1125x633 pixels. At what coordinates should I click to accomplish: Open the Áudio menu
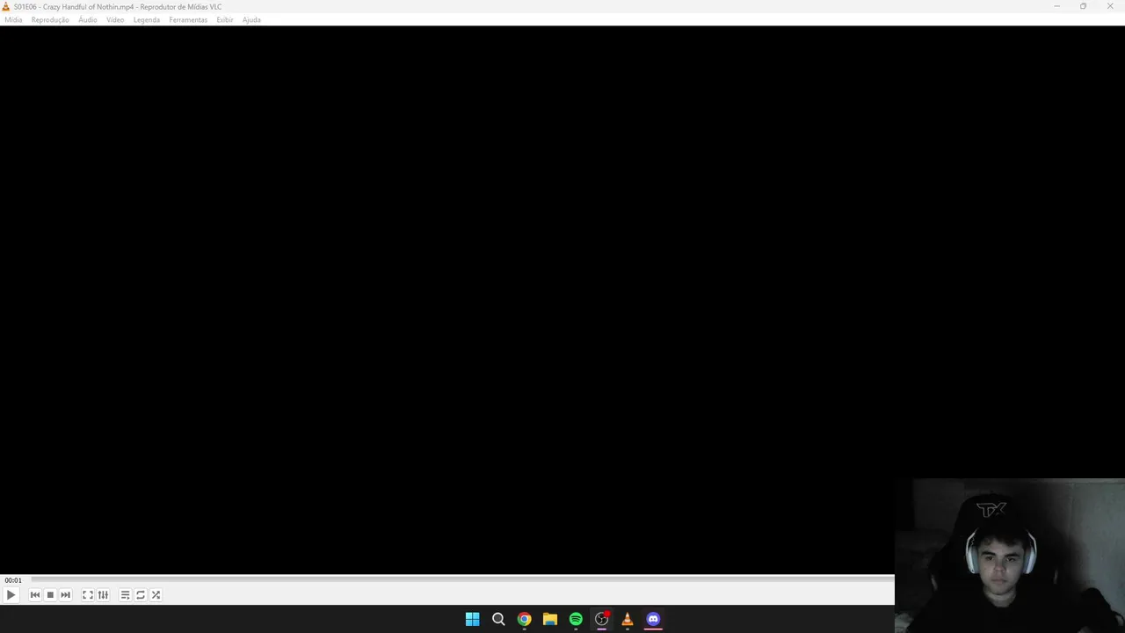click(88, 19)
